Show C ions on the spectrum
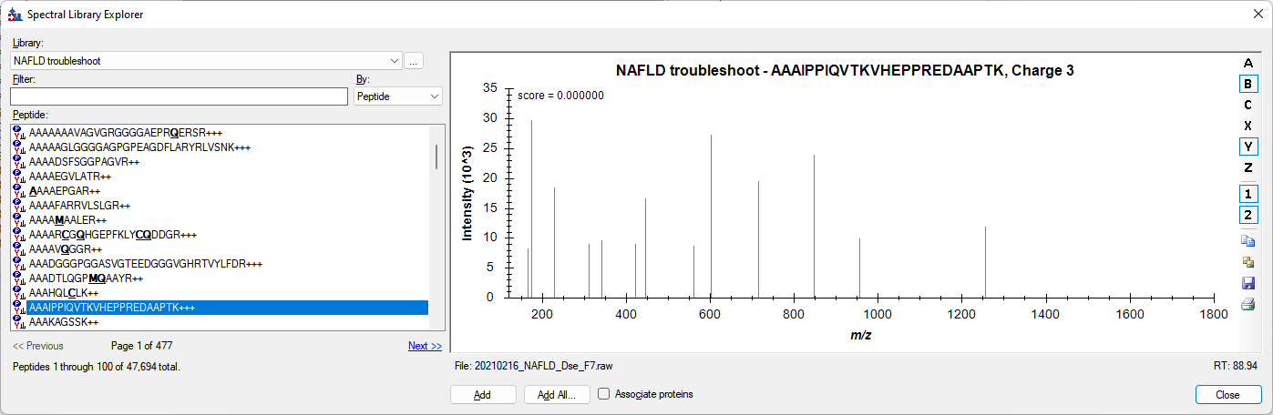1273x415 pixels. [x=1247, y=105]
